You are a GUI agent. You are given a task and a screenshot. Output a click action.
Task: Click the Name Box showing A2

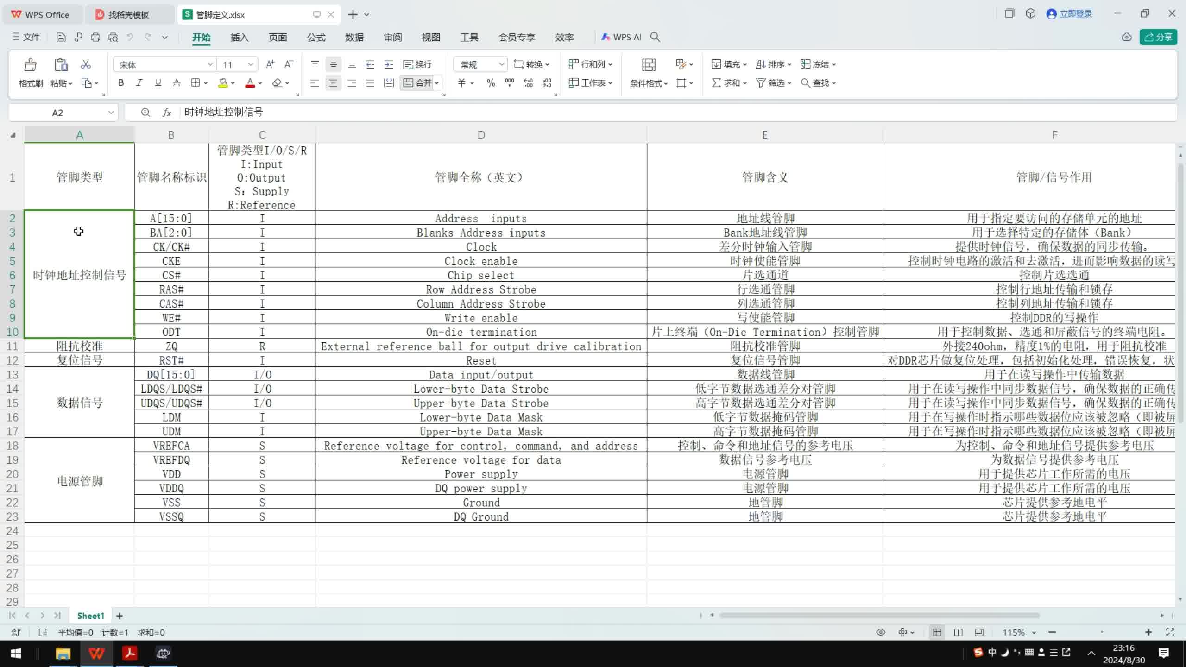57,113
